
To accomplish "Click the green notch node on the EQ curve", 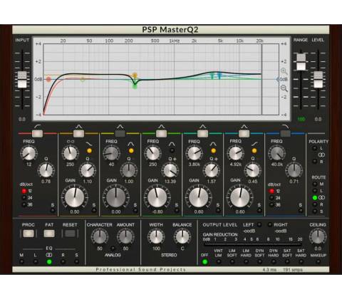I will coord(135,86).
